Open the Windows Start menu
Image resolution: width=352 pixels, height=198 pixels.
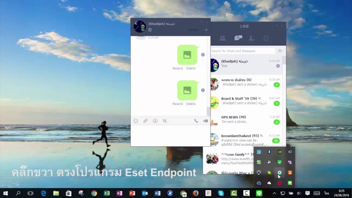(5, 193)
